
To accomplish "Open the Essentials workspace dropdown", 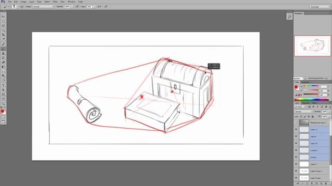I will point(320,7).
